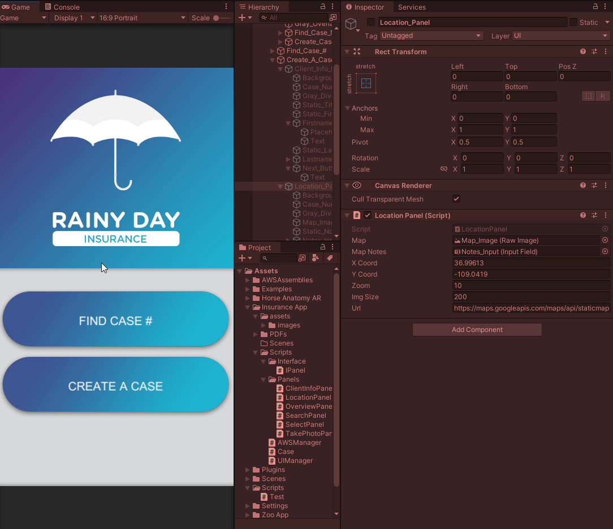Screen dimensions: 613x529
Task: Open Inspector panel options menu
Action: click(x=606, y=7)
